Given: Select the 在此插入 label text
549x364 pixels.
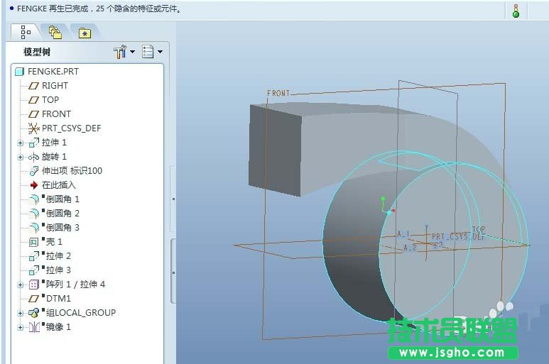Looking at the screenshot, I should (59, 185).
